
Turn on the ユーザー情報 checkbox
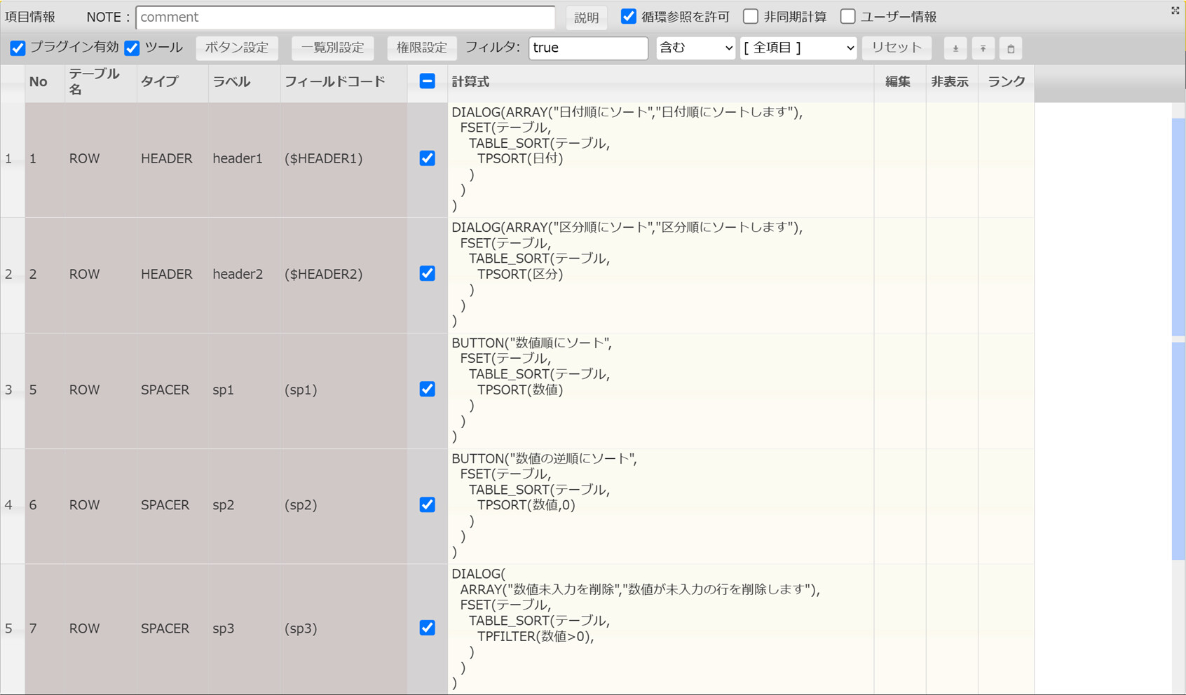click(847, 17)
